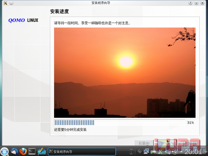Launch Firefox browser from the panel
The width and height of the screenshot is (208, 156).
click(23, 151)
